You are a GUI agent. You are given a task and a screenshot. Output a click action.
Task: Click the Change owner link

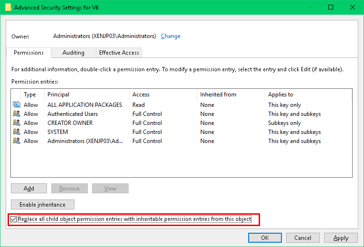pos(170,36)
